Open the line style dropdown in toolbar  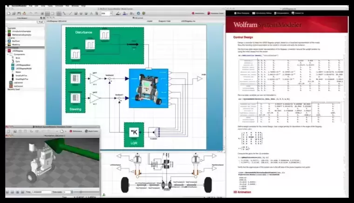[x=132, y=14]
